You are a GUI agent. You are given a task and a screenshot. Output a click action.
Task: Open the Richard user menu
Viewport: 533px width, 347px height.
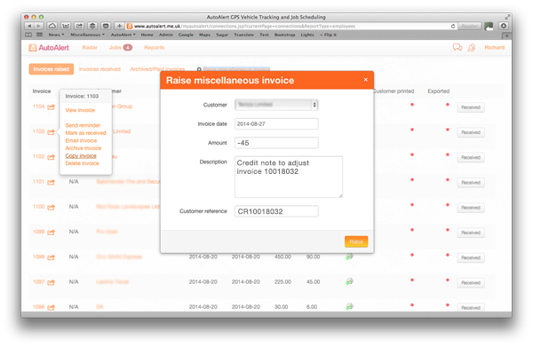point(495,48)
